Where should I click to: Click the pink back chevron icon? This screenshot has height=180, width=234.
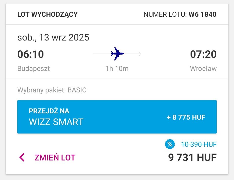(x=22, y=157)
